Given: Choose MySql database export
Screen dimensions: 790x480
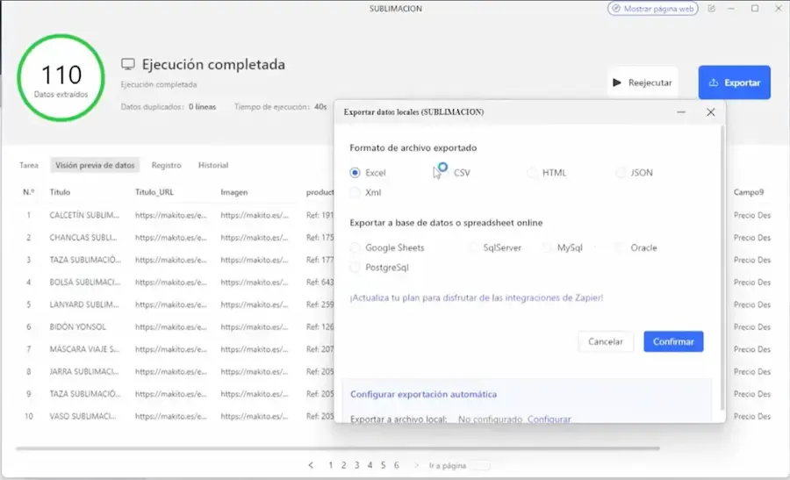Looking at the screenshot, I should click(547, 247).
